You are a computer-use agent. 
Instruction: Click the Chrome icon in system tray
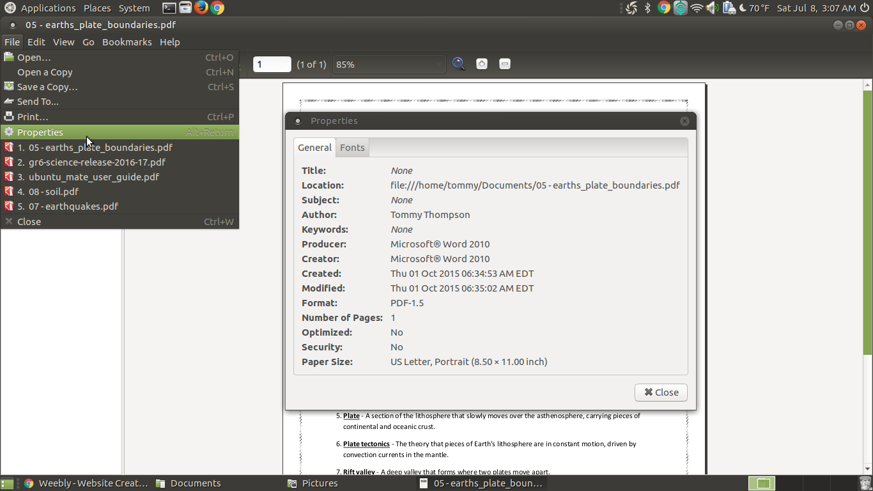tap(664, 8)
